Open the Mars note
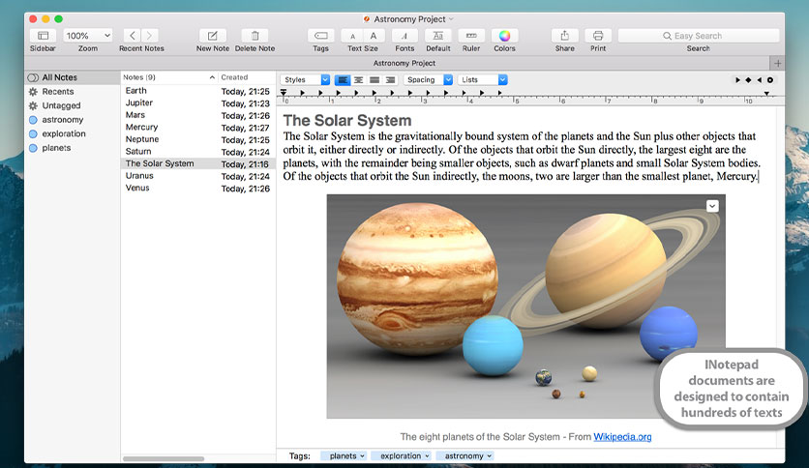Screen dimensions: 809x468 (x=198, y=115)
